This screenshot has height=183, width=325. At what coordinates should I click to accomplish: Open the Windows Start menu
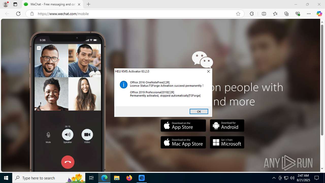coord(6,178)
